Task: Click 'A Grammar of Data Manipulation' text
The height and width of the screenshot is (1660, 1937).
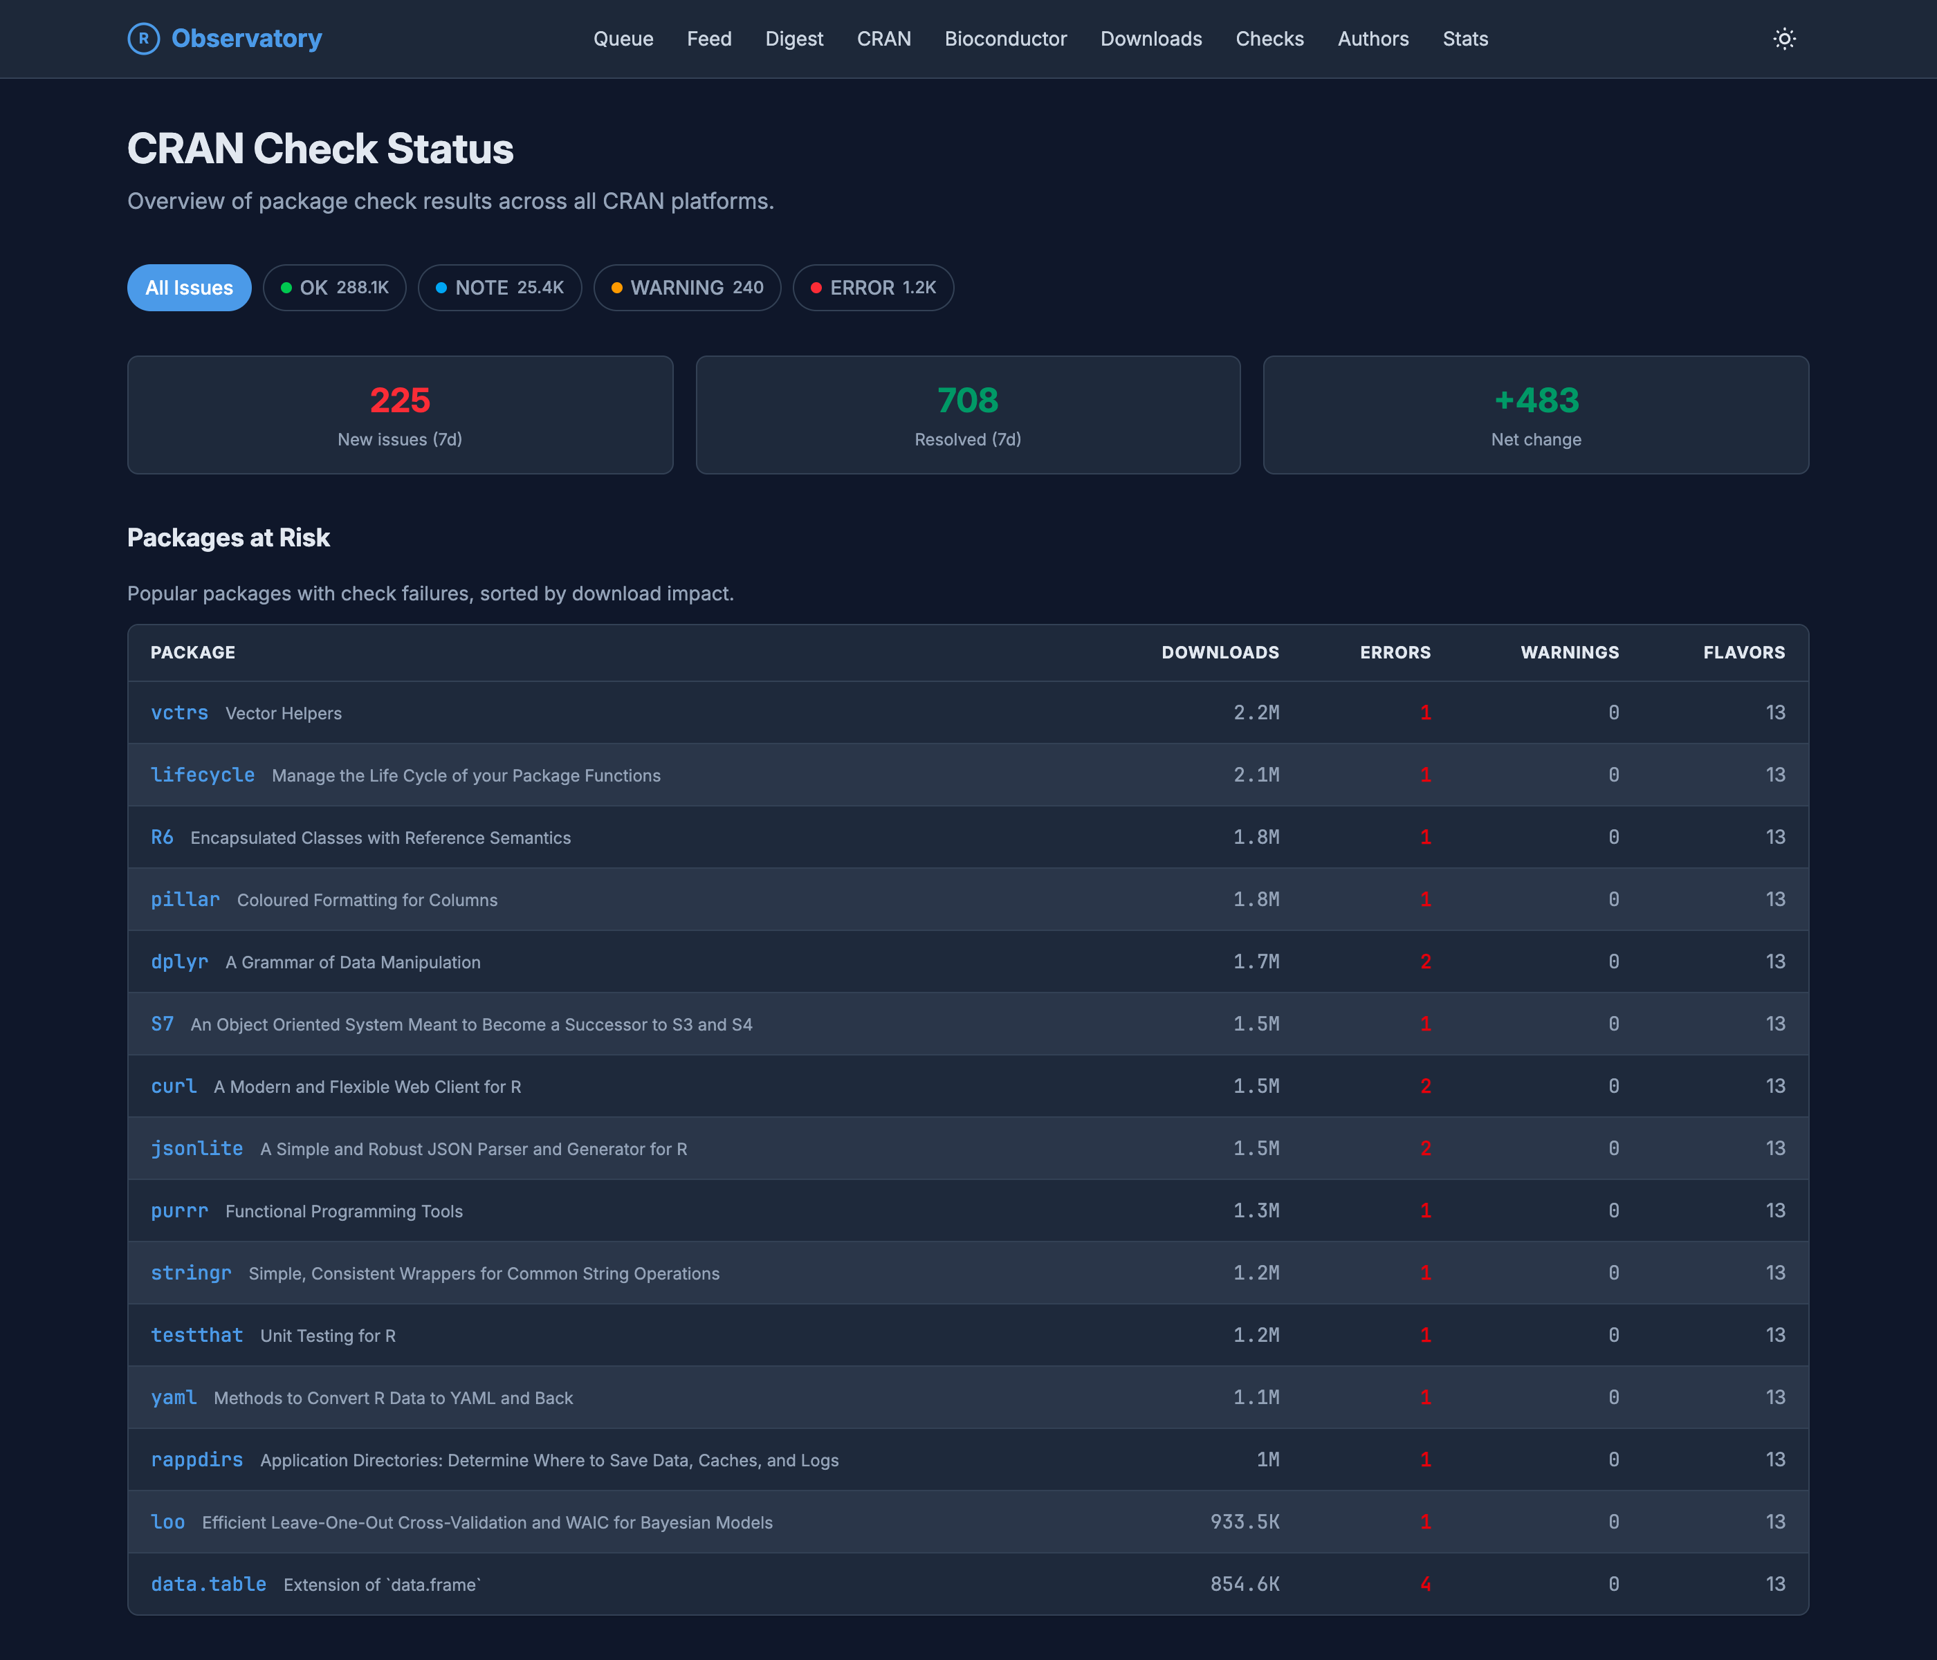Action: coord(352,963)
